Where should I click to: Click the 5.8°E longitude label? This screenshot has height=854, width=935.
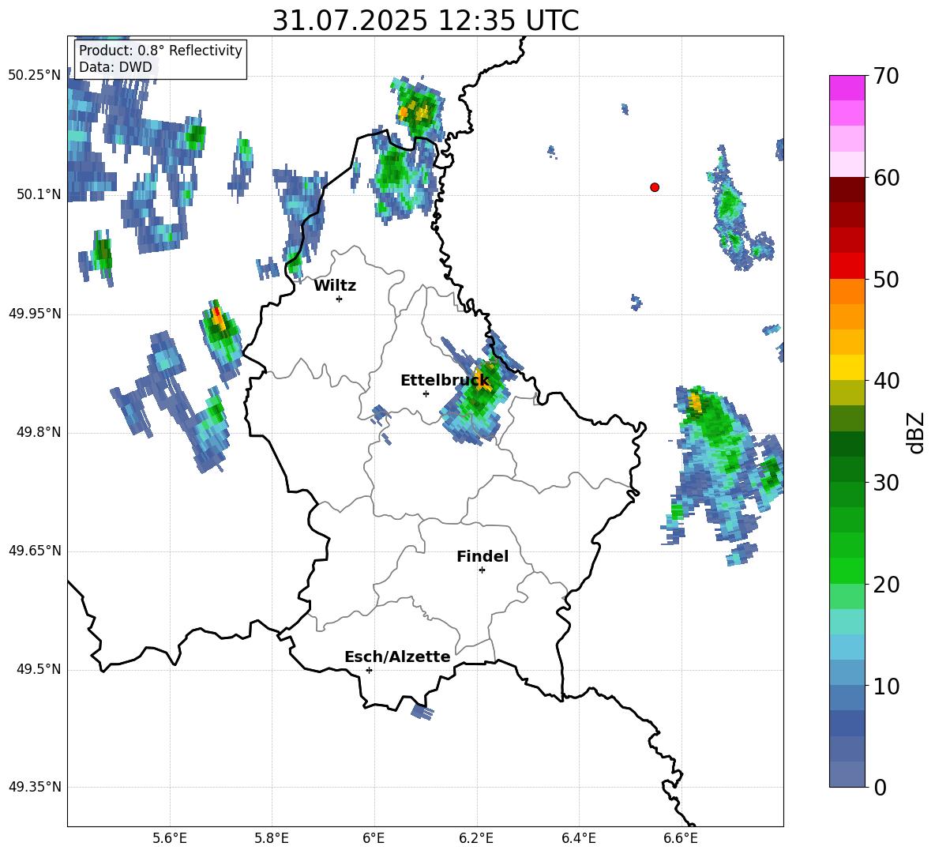pyautogui.click(x=272, y=838)
